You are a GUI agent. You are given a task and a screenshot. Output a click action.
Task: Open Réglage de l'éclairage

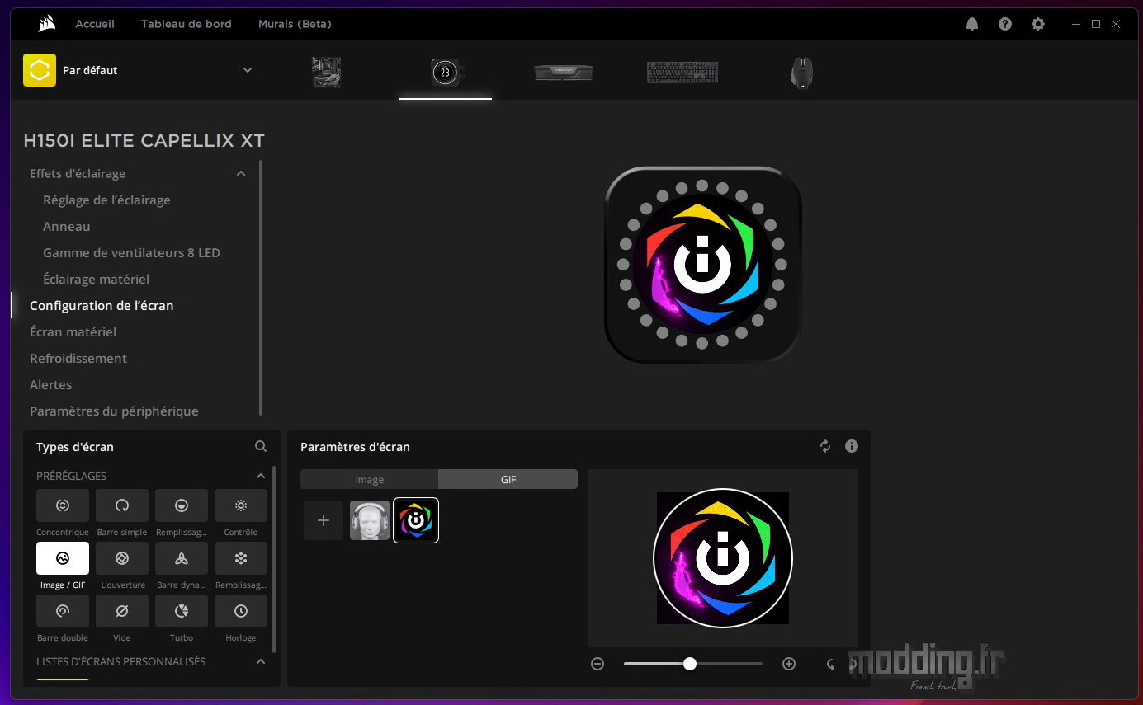point(106,200)
